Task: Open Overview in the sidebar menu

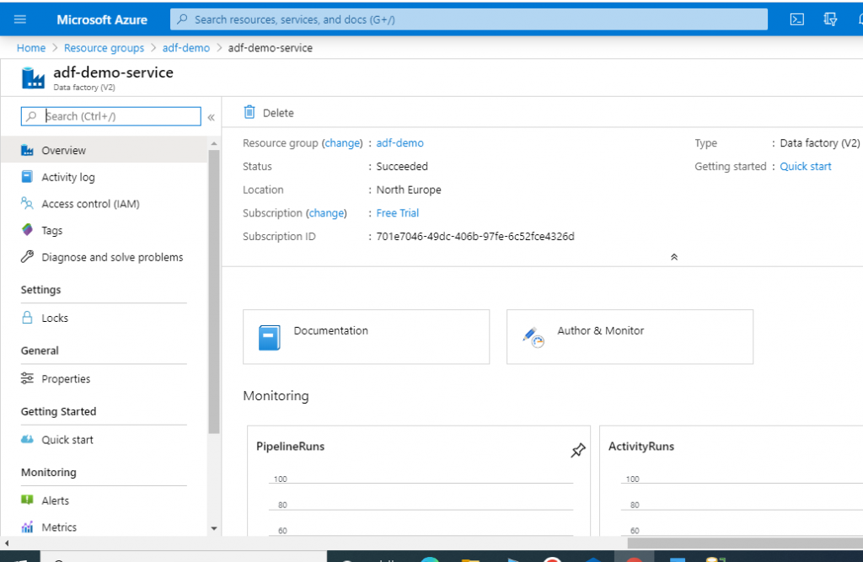Action: [105, 150]
